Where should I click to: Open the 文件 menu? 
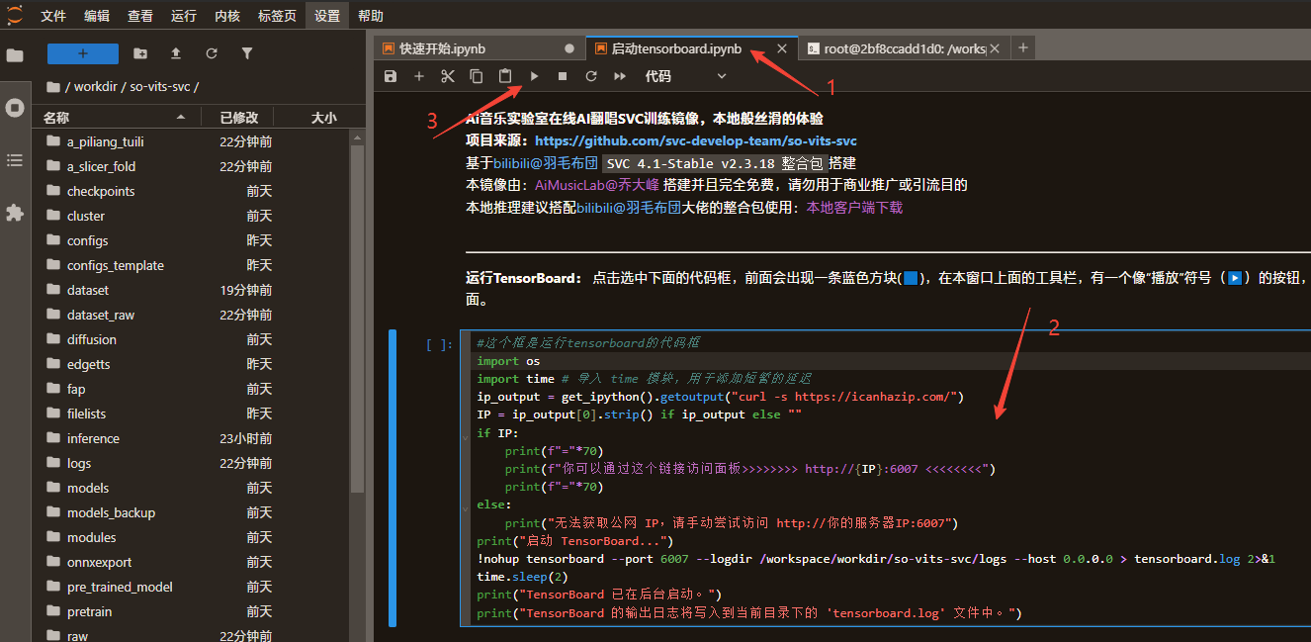click(53, 16)
